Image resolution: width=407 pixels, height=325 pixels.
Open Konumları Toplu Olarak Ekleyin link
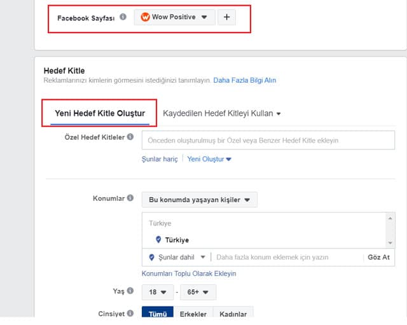189,273
